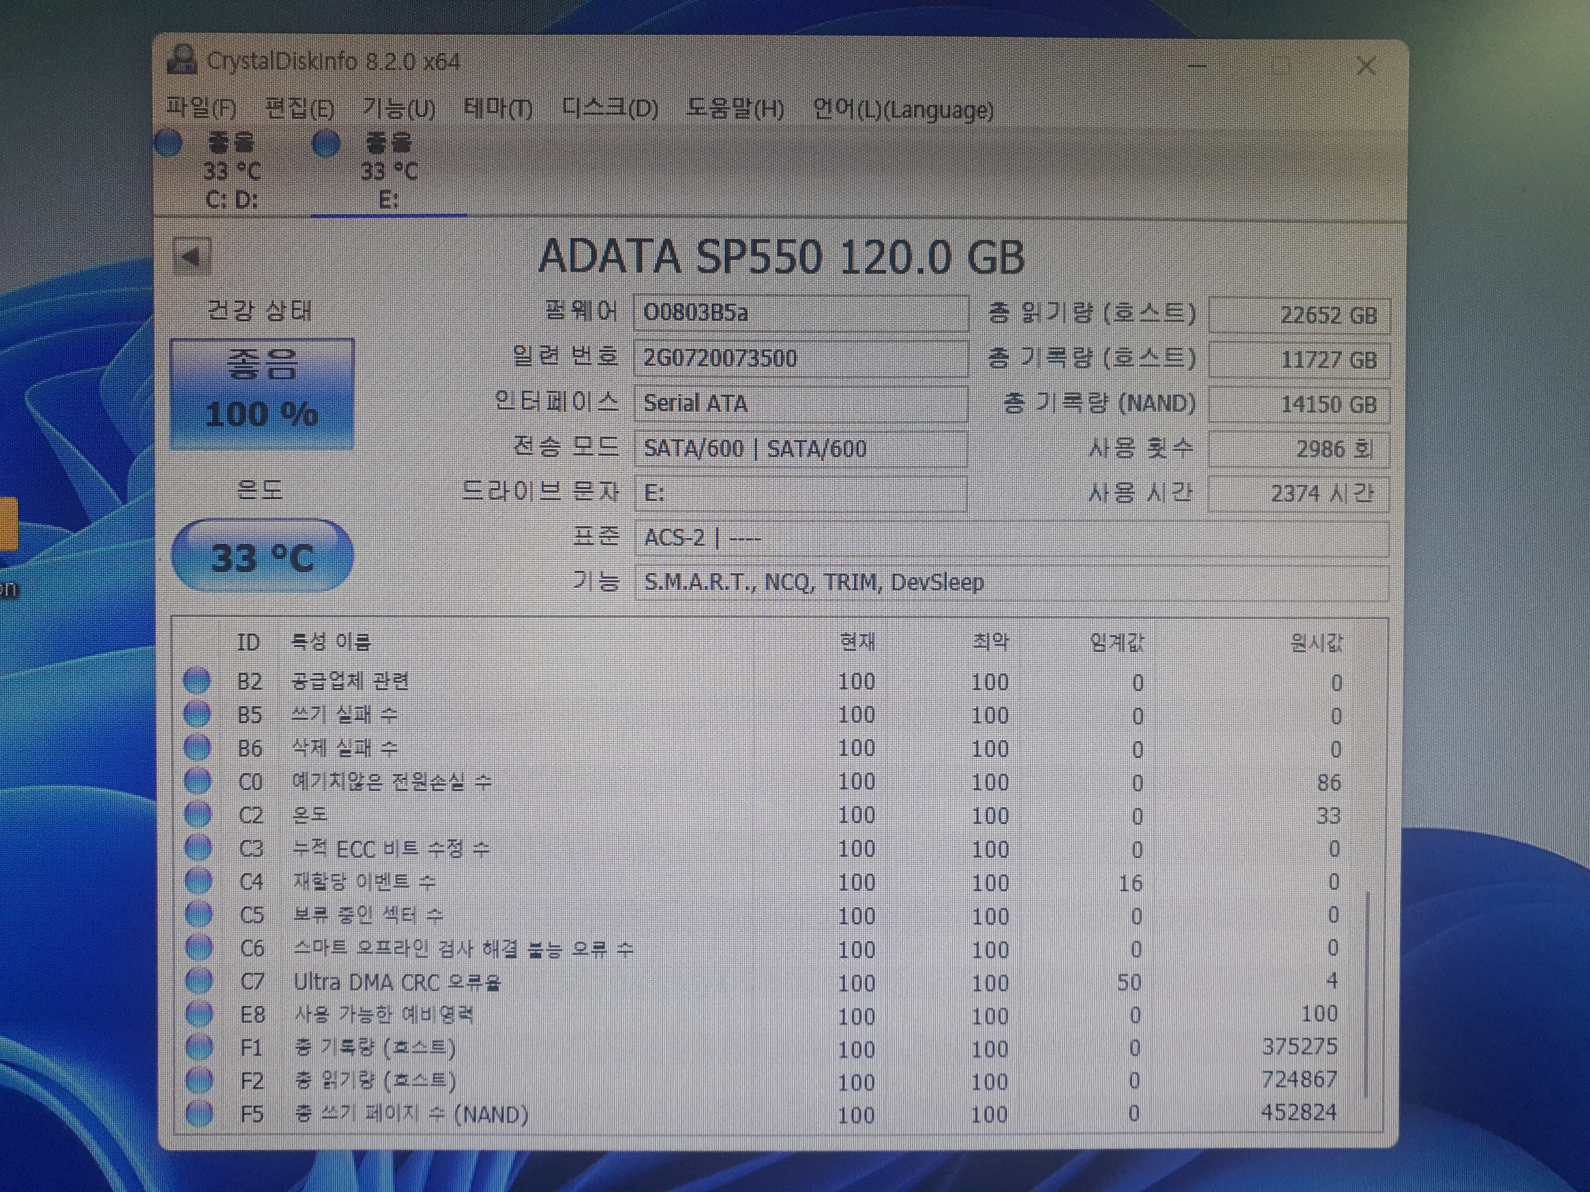Click the 현재 column header
The width and height of the screenshot is (1590, 1192).
pos(858,641)
